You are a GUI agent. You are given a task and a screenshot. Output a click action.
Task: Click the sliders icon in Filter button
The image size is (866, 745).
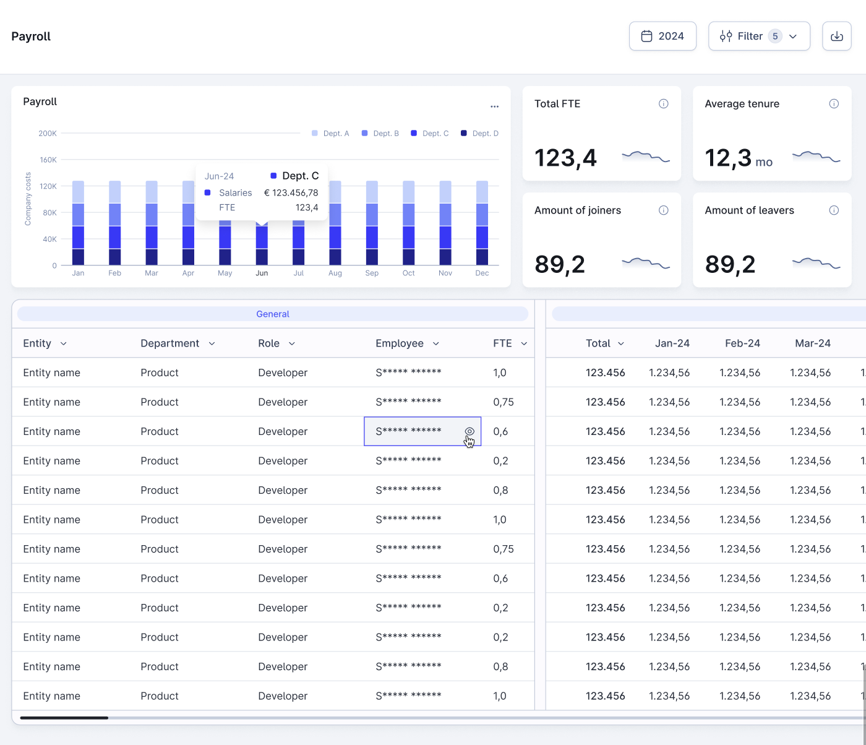point(726,37)
